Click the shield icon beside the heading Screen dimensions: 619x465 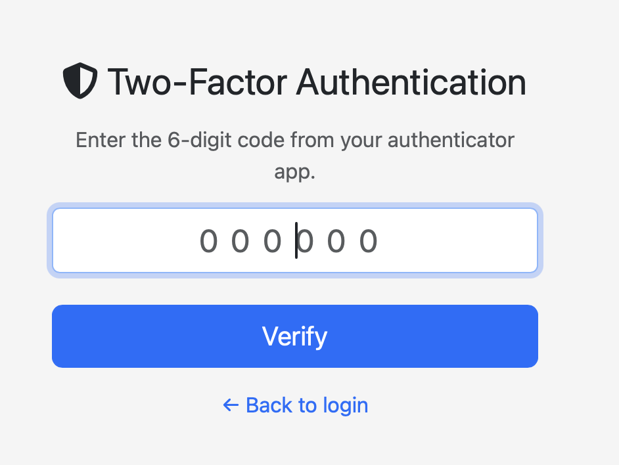tap(80, 82)
